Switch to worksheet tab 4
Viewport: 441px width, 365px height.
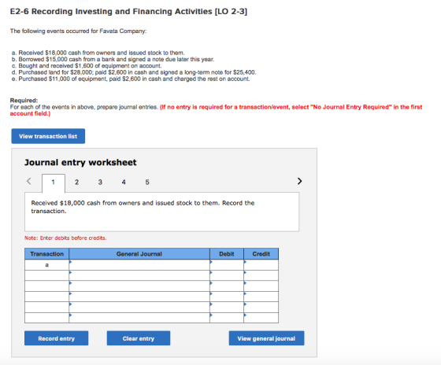(x=124, y=182)
